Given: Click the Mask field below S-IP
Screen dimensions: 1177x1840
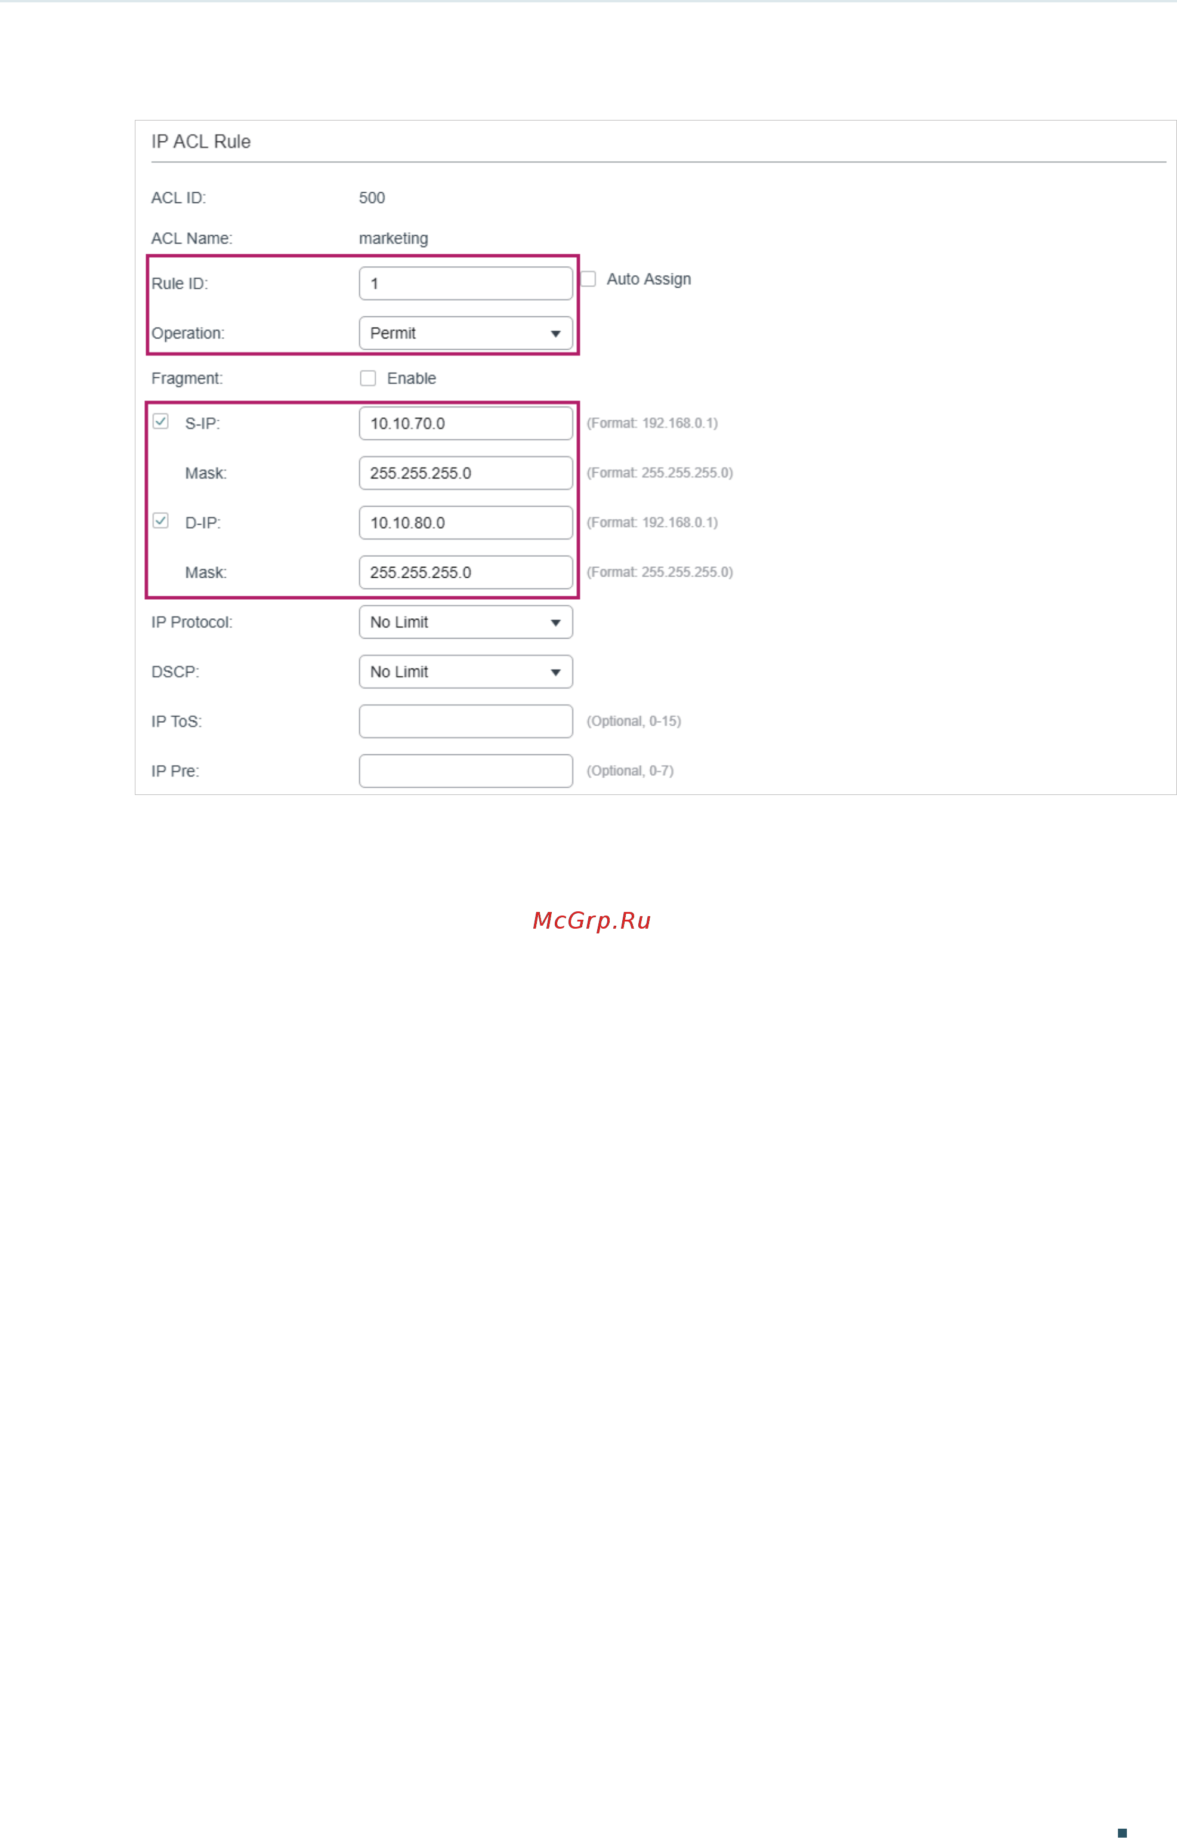Looking at the screenshot, I should point(465,473).
